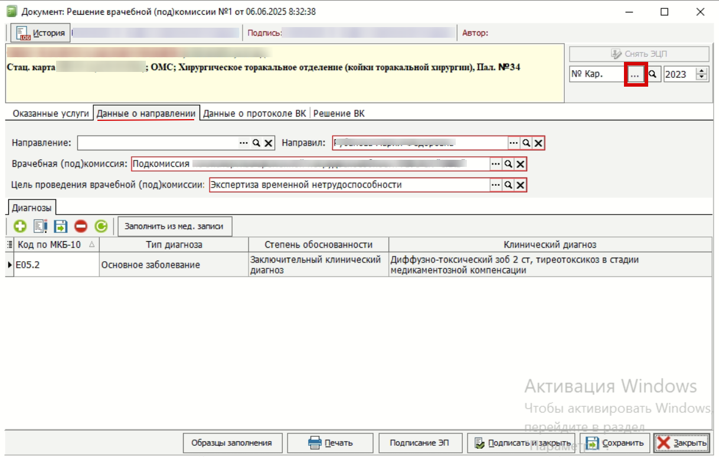Click Печать button with printer icon
This screenshot has height=457, width=719.
coord(331,442)
